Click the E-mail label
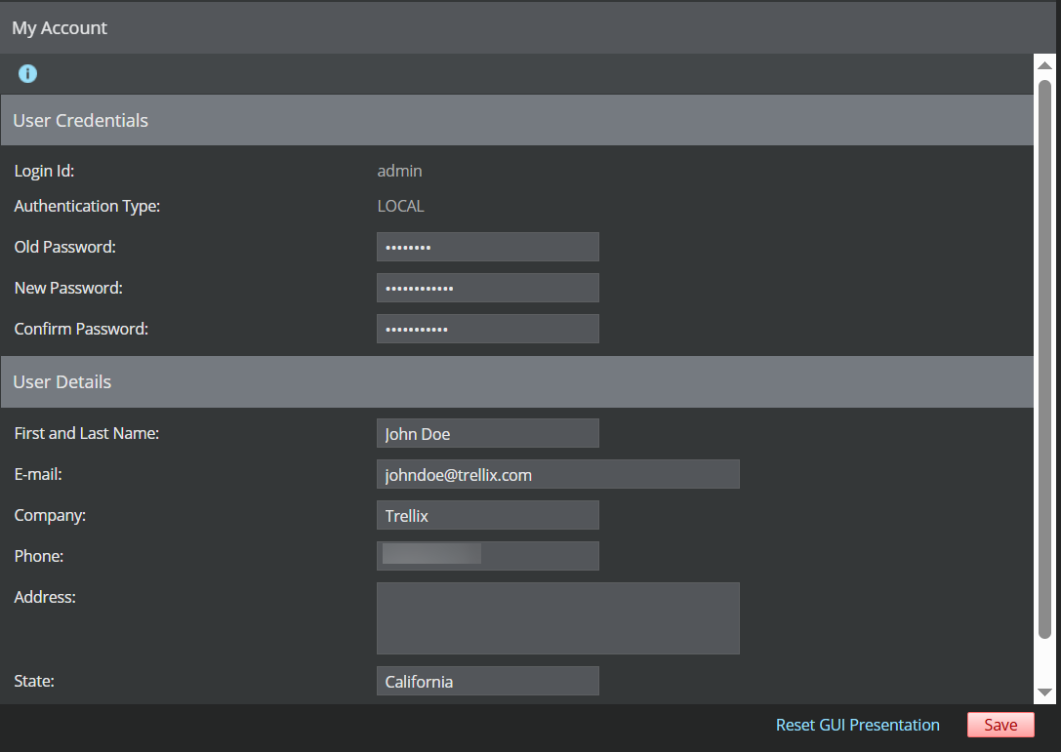1061x752 pixels. 38,474
